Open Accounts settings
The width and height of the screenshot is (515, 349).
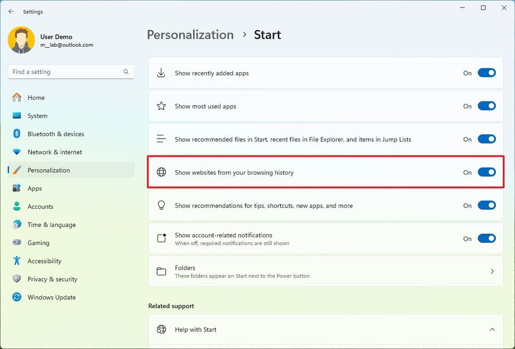click(x=16, y=206)
